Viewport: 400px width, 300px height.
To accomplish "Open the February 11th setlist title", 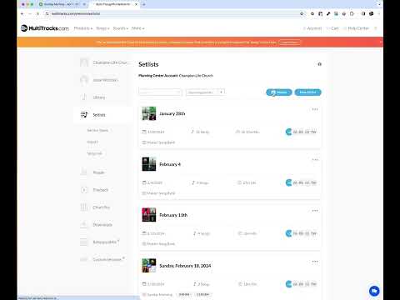I will tap(173, 215).
